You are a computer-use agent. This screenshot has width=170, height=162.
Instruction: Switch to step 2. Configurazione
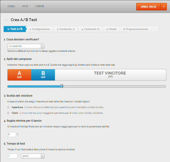[x=40, y=29]
